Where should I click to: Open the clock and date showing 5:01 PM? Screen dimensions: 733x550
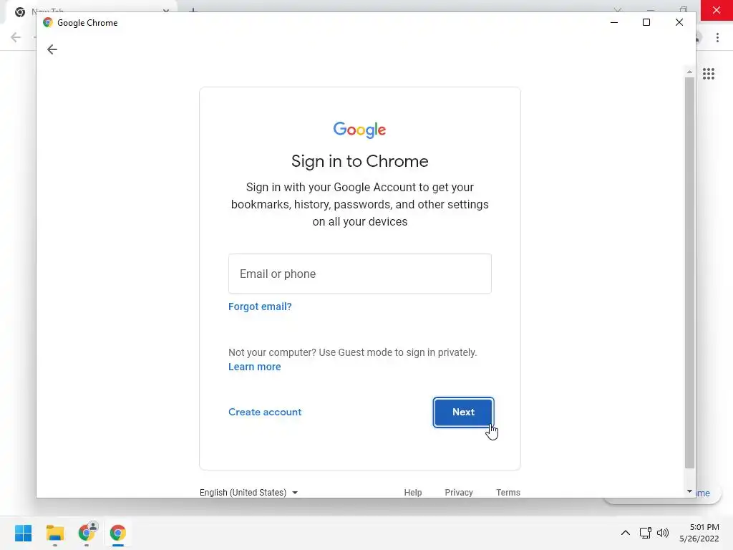click(699, 533)
